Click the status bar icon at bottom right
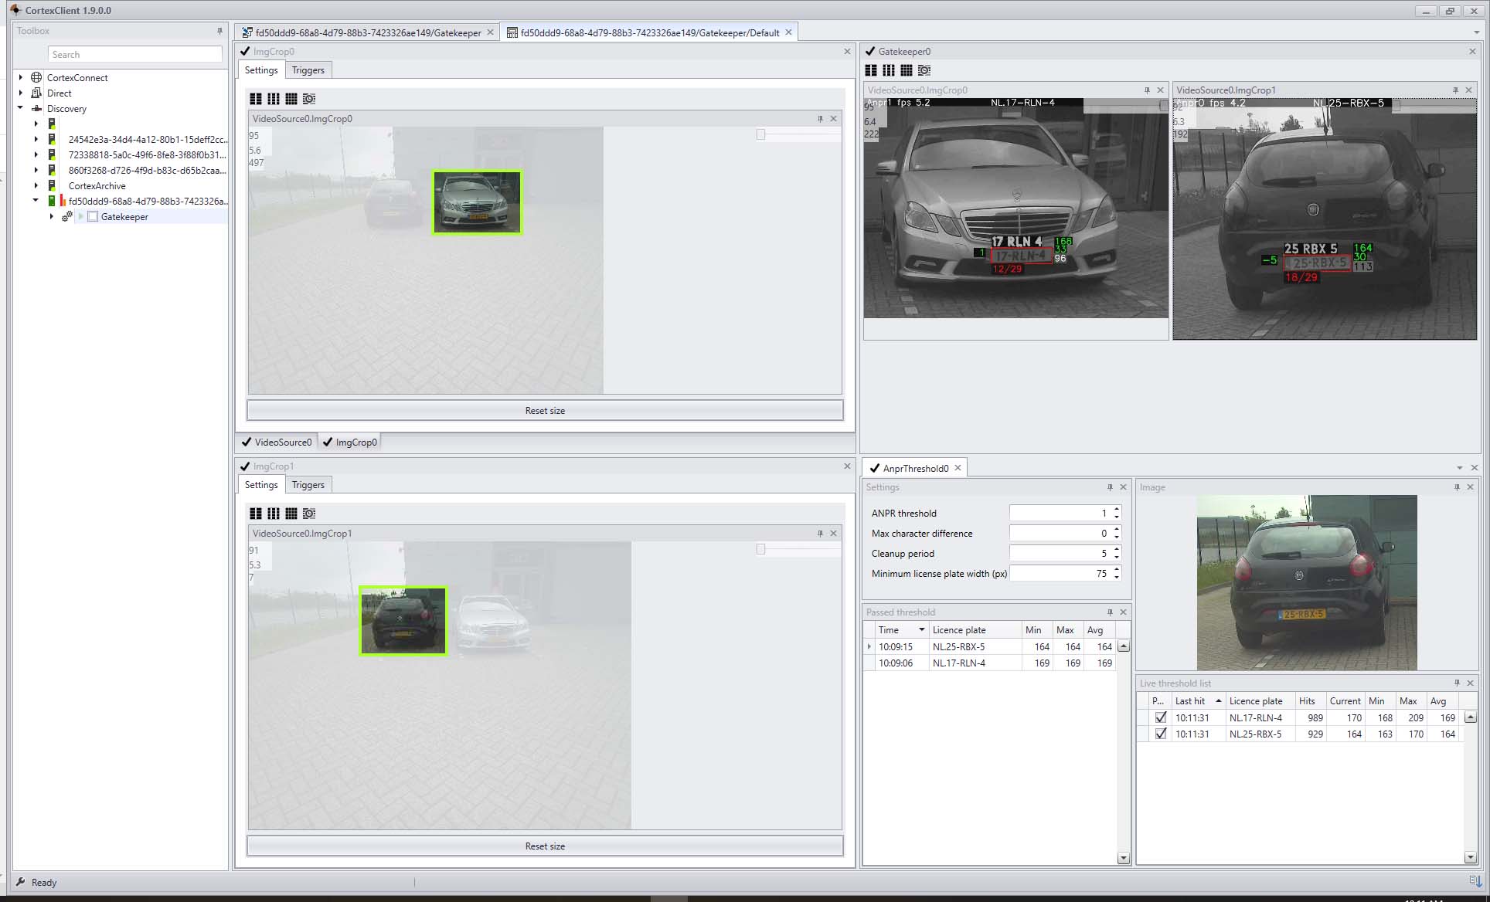 pos(1475,881)
